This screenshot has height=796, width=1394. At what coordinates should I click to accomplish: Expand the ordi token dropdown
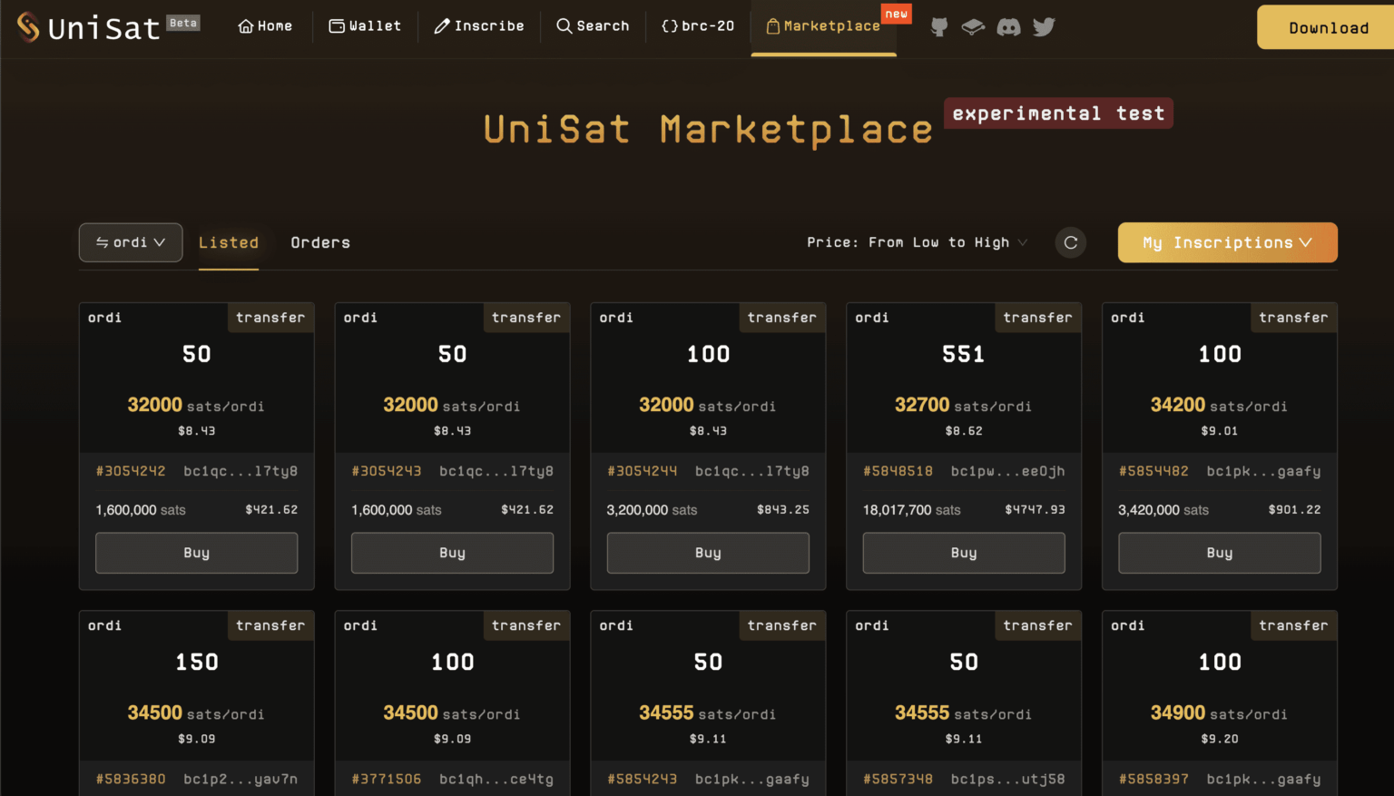131,242
